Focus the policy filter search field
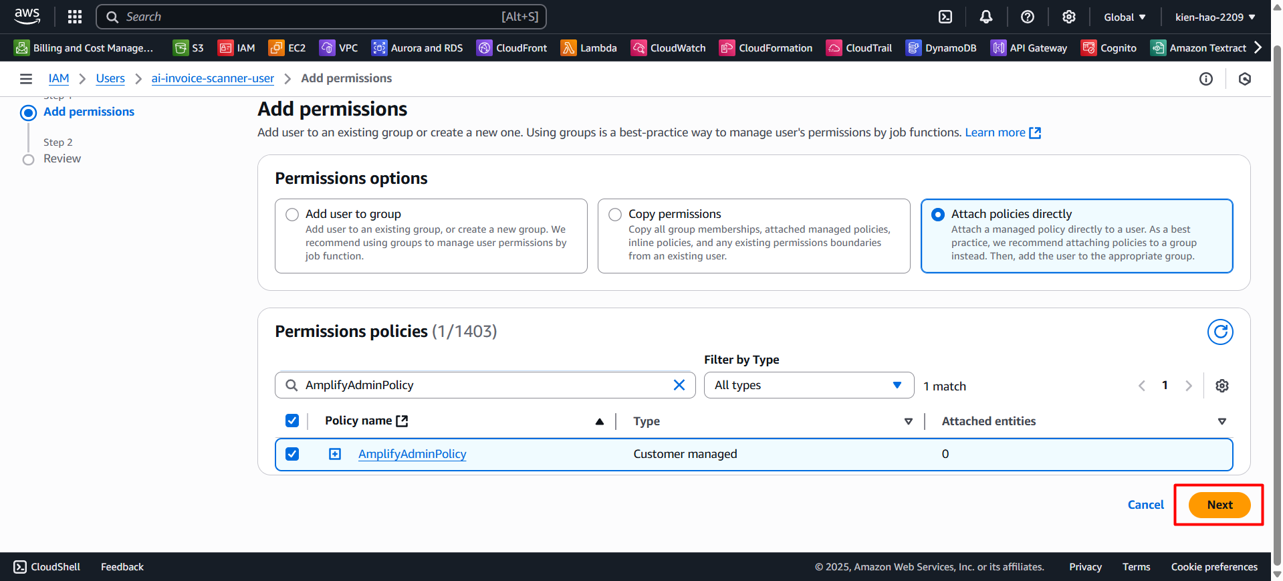1283x581 pixels. (485, 385)
